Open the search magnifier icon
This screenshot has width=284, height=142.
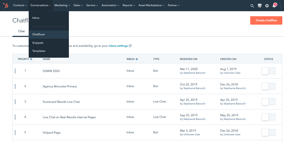[x=252, y=6]
